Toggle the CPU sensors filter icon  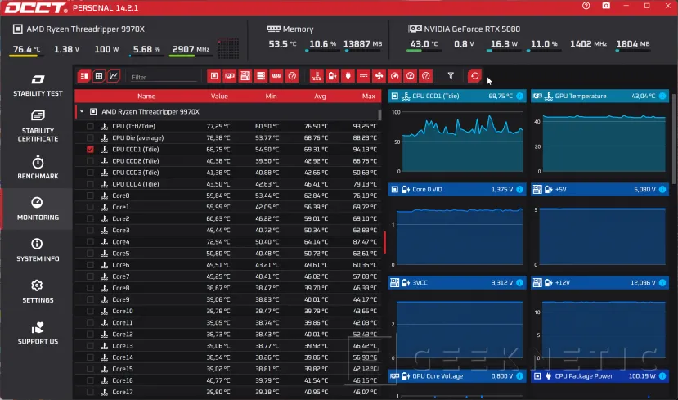click(x=214, y=76)
